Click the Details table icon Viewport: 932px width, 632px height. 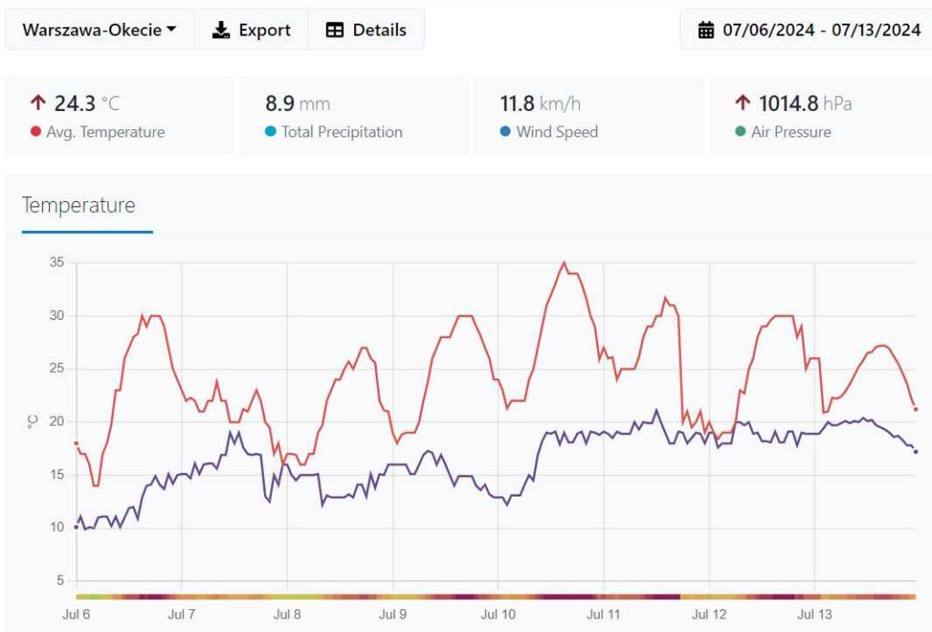[335, 30]
